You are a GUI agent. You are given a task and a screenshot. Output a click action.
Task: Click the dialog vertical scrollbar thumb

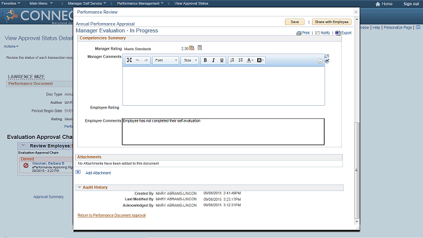[x=357, y=171]
